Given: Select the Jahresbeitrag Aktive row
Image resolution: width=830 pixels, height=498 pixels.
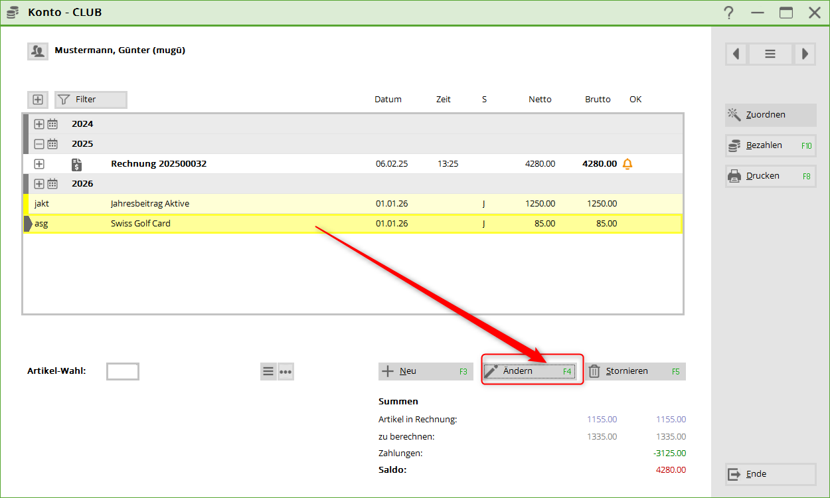Looking at the screenshot, I should point(149,204).
